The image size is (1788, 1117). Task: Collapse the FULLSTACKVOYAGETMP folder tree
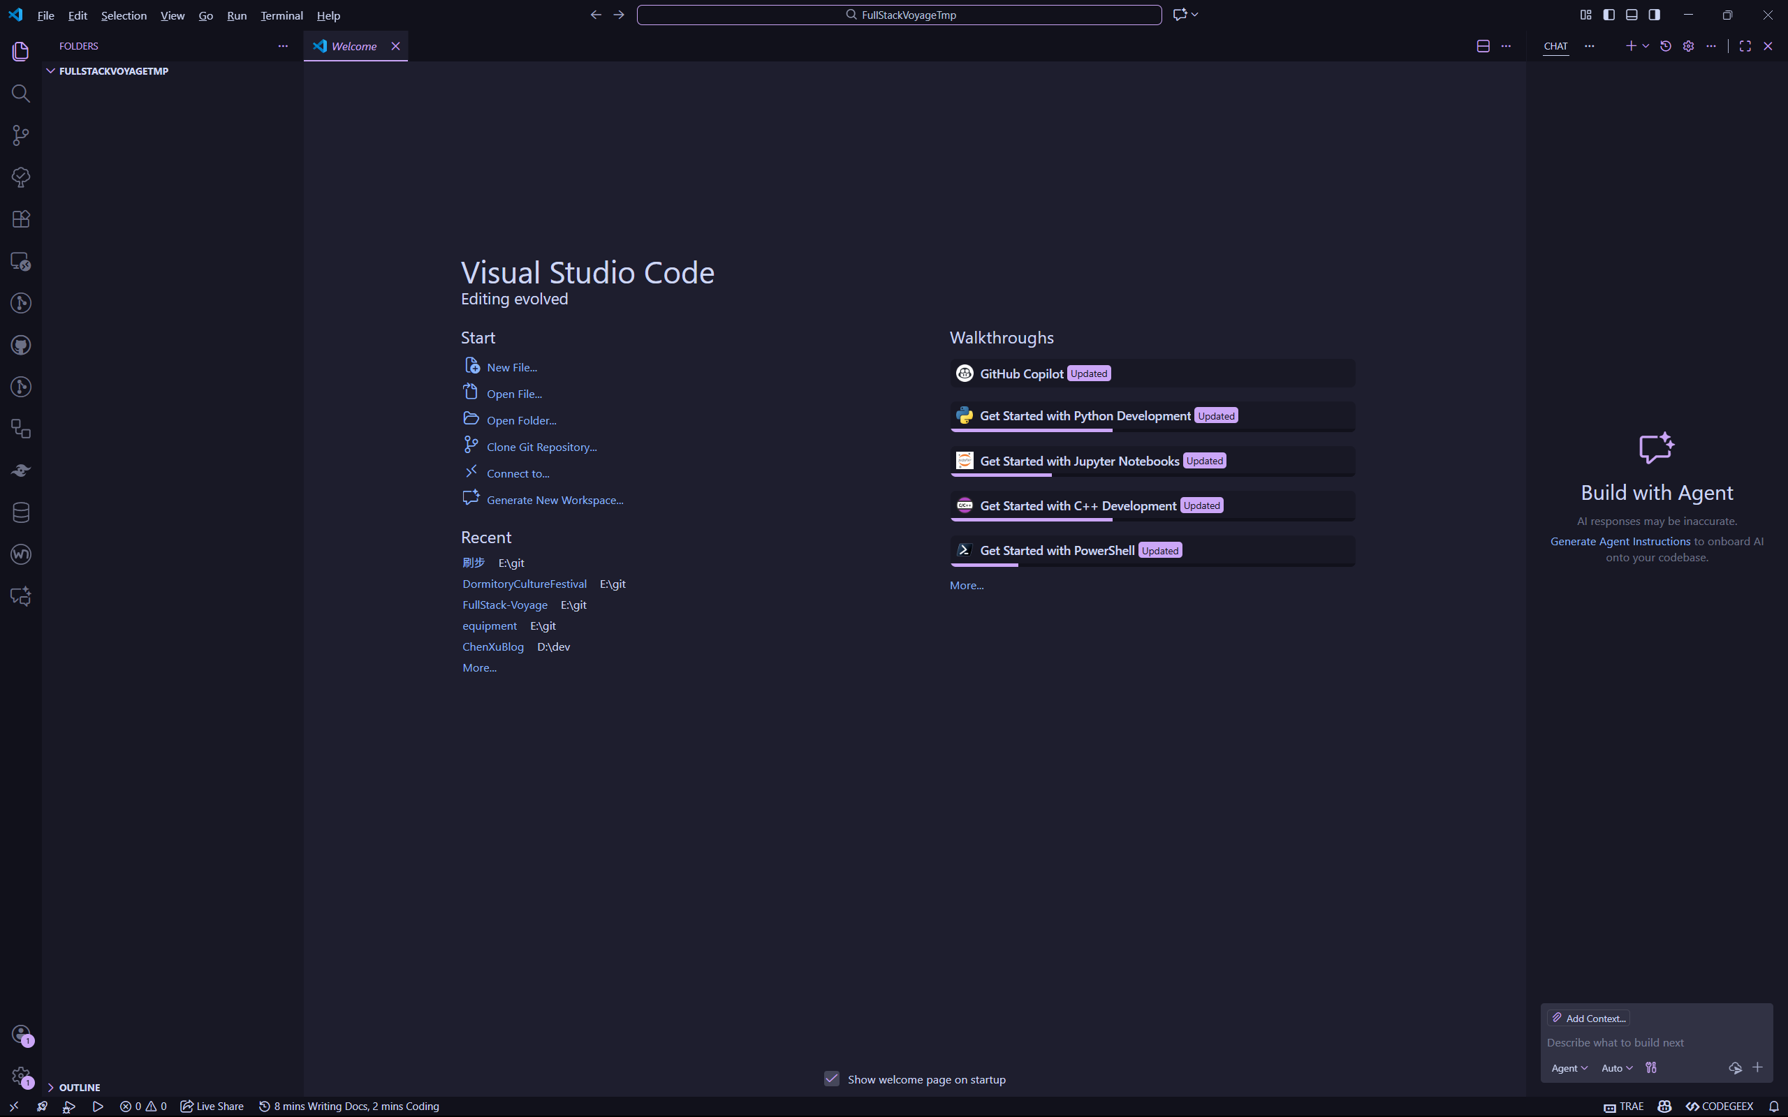pyautogui.click(x=50, y=71)
